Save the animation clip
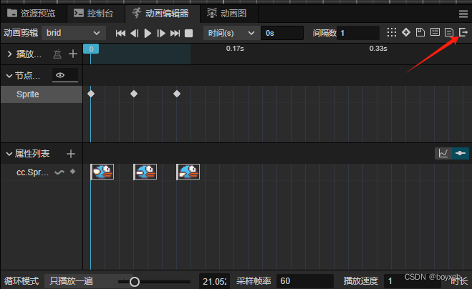Viewport: 472px width, 289px height. pos(420,32)
